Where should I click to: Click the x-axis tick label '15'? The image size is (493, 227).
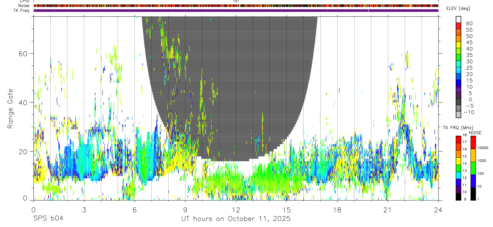pos(286,209)
